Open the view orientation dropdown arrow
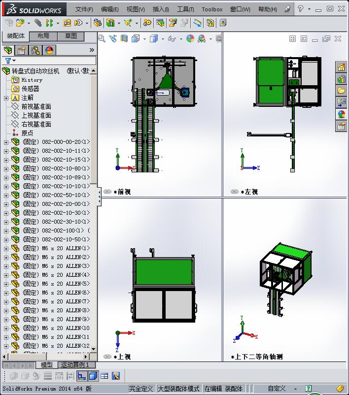 [144, 39]
